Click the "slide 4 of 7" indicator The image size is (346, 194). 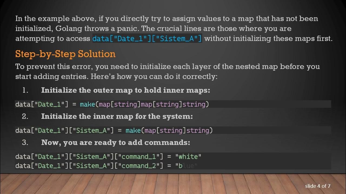(x=318, y=186)
